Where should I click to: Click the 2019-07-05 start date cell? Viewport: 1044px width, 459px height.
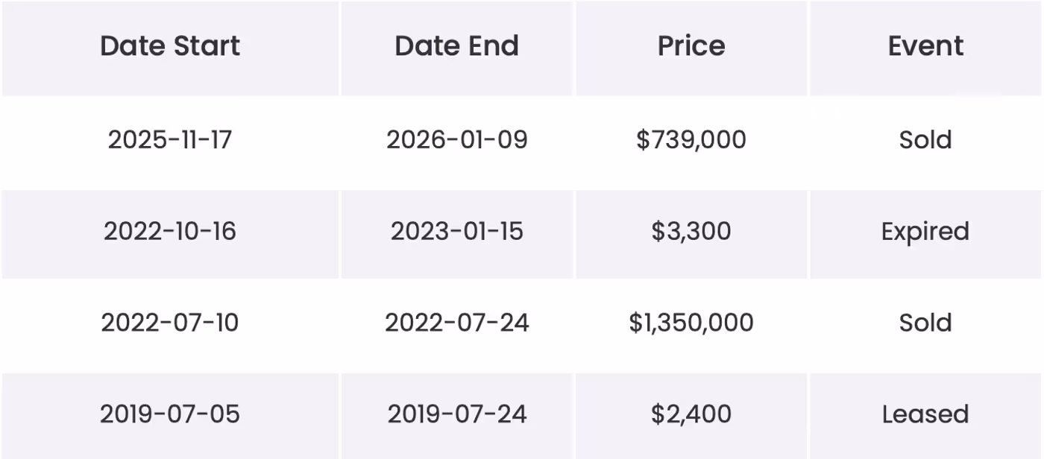pyautogui.click(x=170, y=414)
